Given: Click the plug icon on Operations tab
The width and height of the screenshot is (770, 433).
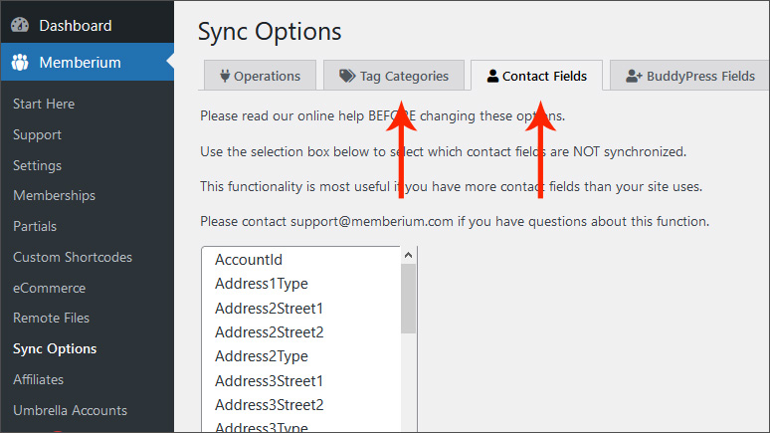Looking at the screenshot, I should 225,76.
